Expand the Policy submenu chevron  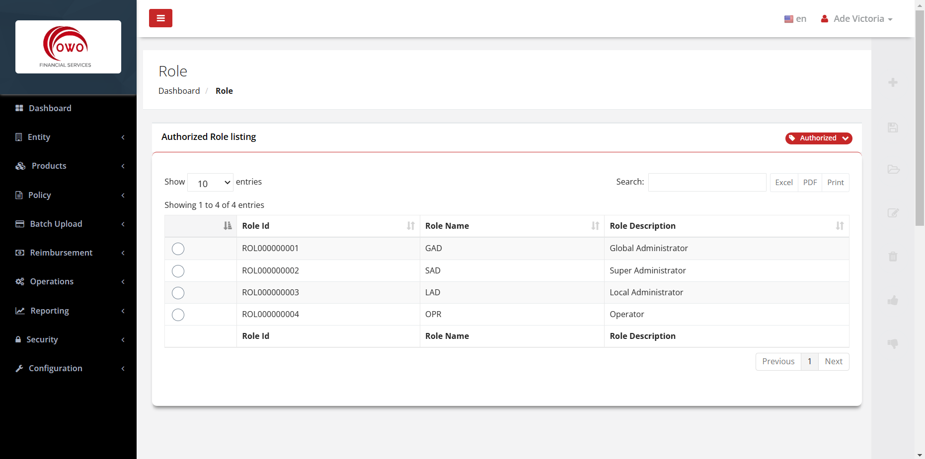pyautogui.click(x=123, y=196)
